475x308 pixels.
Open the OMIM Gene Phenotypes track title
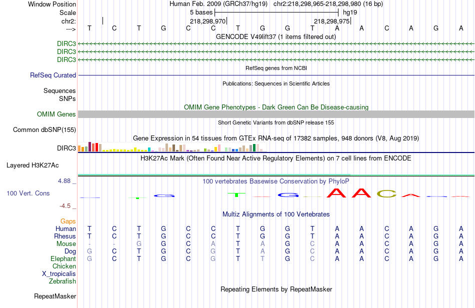276,107
